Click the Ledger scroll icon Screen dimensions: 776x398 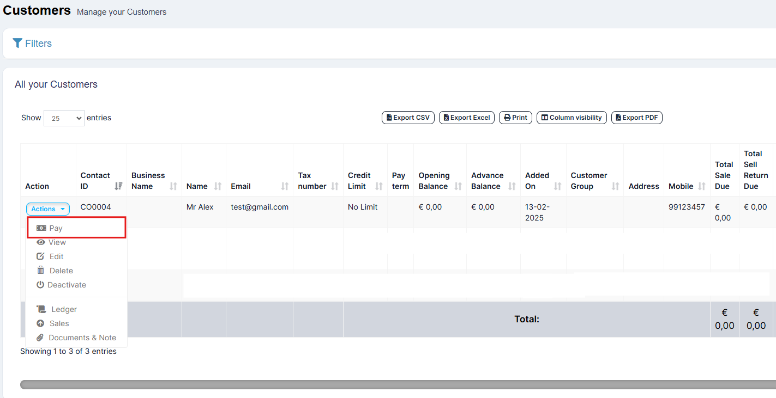coord(41,309)
